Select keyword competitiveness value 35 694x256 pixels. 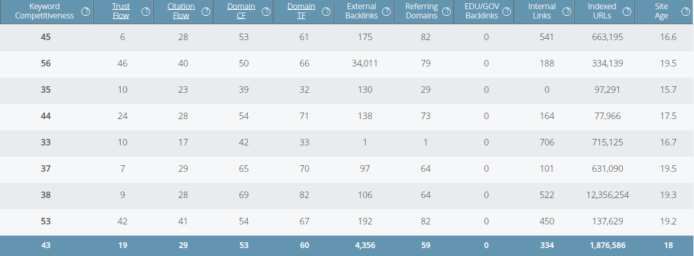click(x=45, y=90)
